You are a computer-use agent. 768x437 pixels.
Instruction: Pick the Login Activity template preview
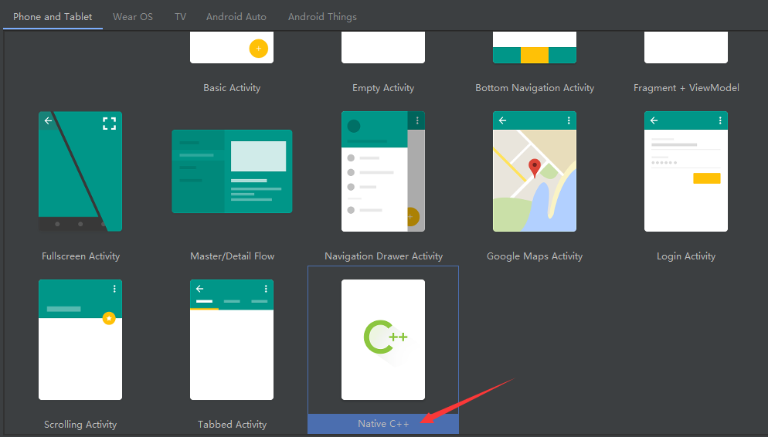click(x=686, y=171)
